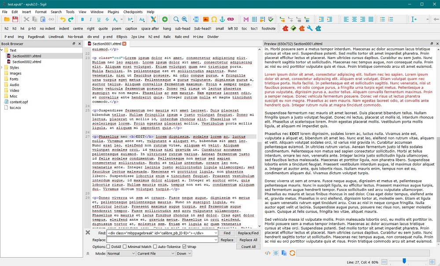This screenshot has width=440, height=266.
Task: Collapse the Text folder in Book Browser
Action: pos(2,50)
